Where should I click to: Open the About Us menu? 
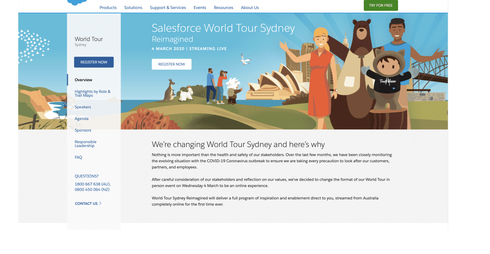[x=250, y=8]
